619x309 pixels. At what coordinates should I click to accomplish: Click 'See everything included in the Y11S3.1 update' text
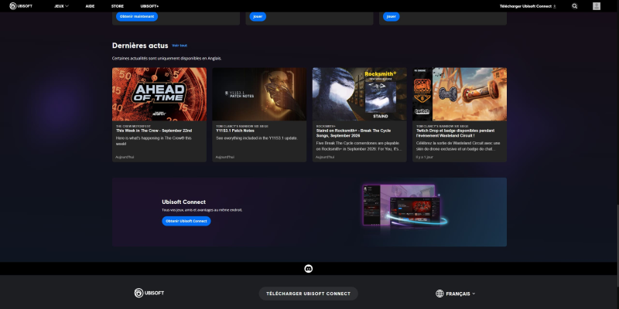click(x=257, y=138)
